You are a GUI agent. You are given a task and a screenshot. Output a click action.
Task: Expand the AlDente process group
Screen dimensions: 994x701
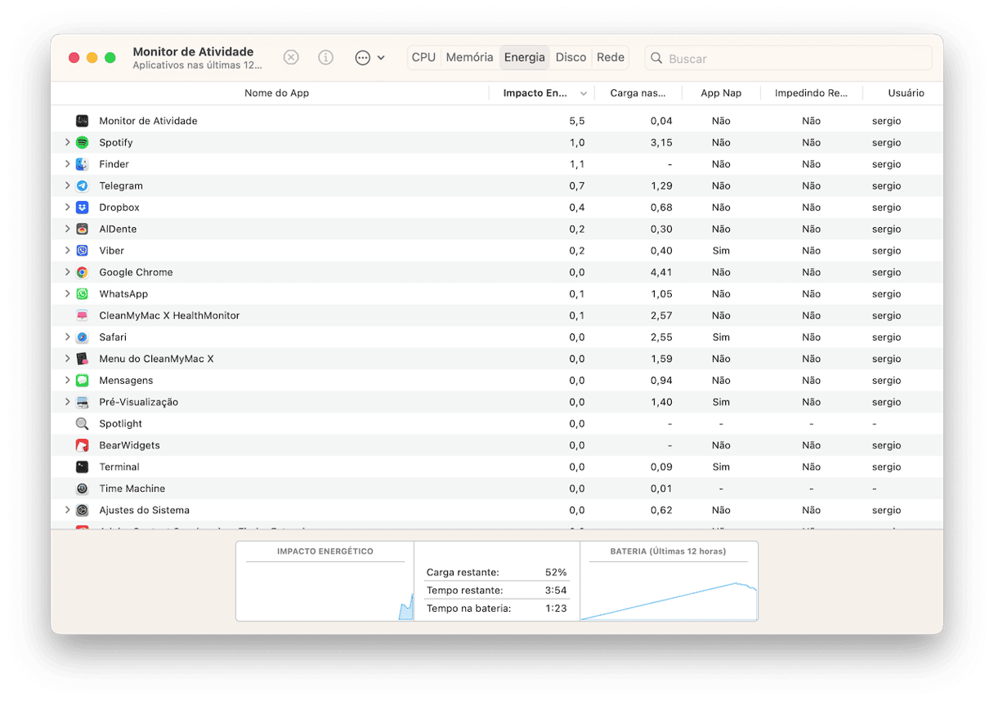pos(67,229)
